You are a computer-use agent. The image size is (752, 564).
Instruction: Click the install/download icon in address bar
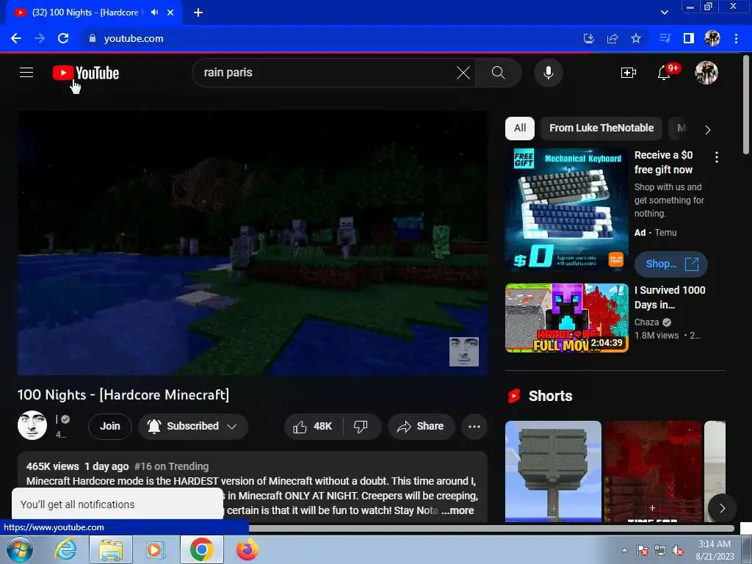coord(589,38)
